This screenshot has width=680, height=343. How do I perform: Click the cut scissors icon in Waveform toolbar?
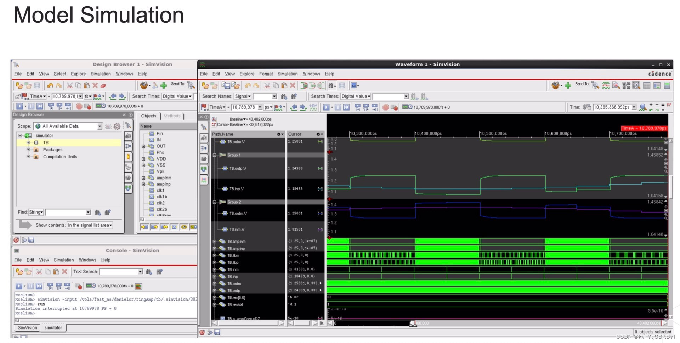pos(267,86)
